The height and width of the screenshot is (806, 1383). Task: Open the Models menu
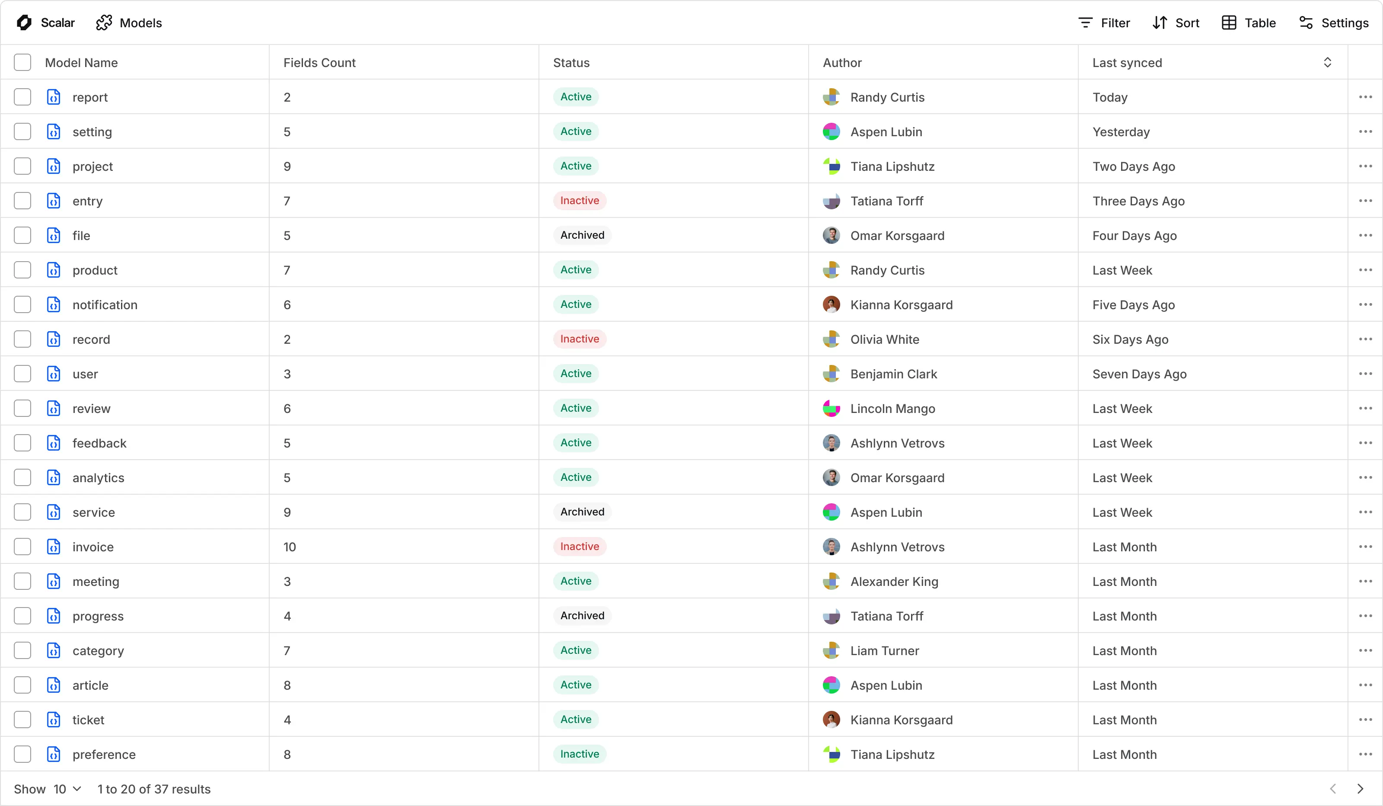coord(130,22)
